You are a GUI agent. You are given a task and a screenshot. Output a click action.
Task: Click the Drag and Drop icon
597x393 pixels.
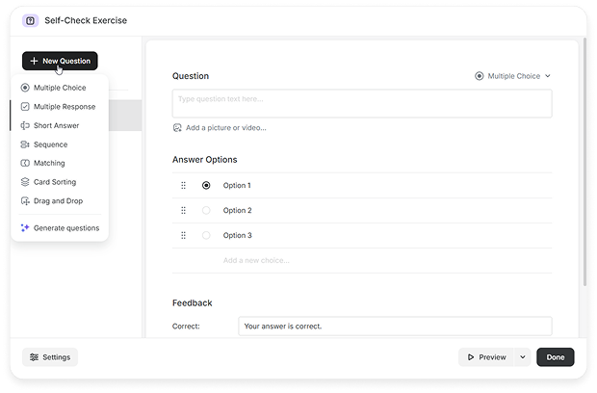25,200
